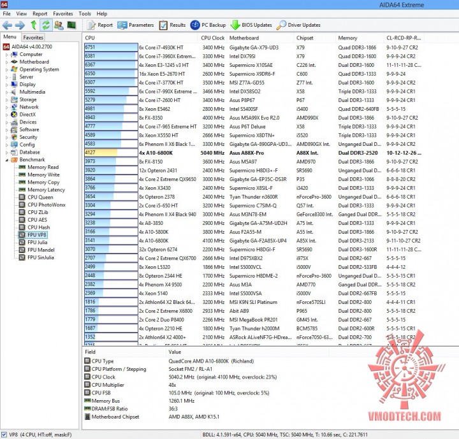
Task: Open the Report menu
Action: point(40,13)
